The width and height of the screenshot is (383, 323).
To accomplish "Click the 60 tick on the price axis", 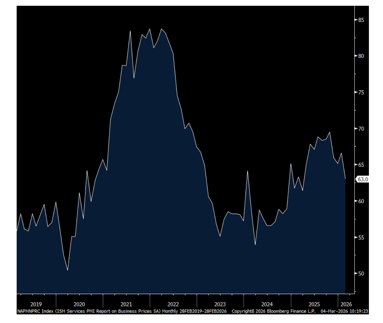I will pyautogui.click(x=361, y=201).
